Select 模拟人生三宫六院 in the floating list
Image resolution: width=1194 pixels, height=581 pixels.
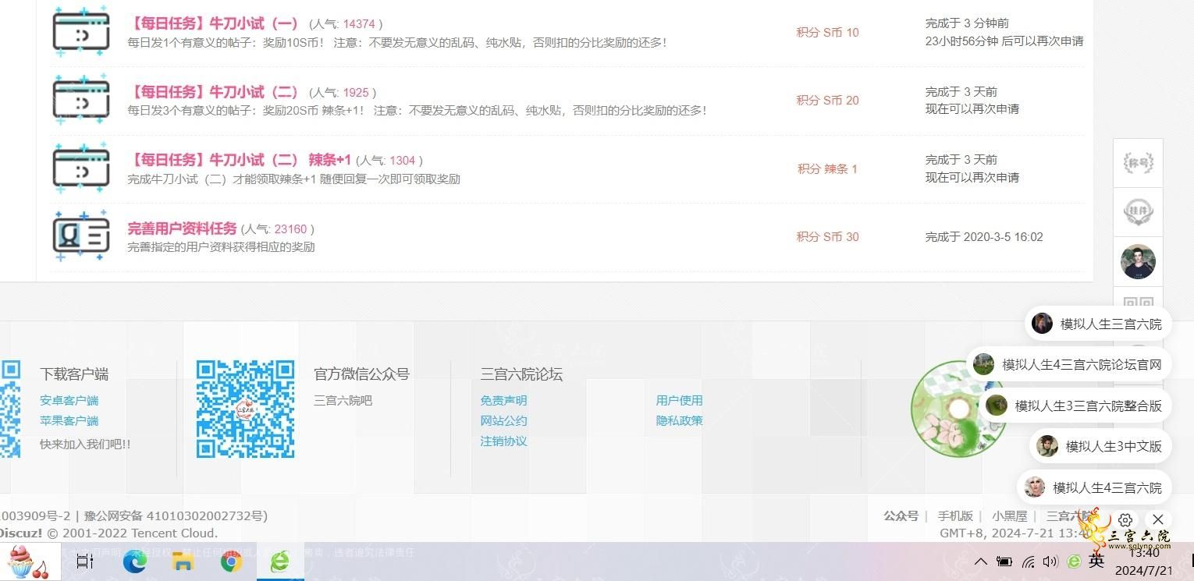(1098, 324)
